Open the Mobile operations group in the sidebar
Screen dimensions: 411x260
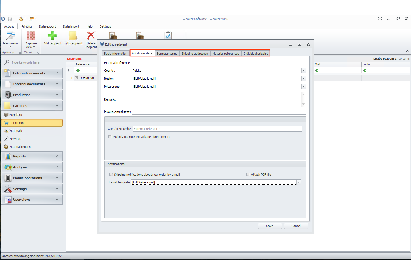coord(32,178)
